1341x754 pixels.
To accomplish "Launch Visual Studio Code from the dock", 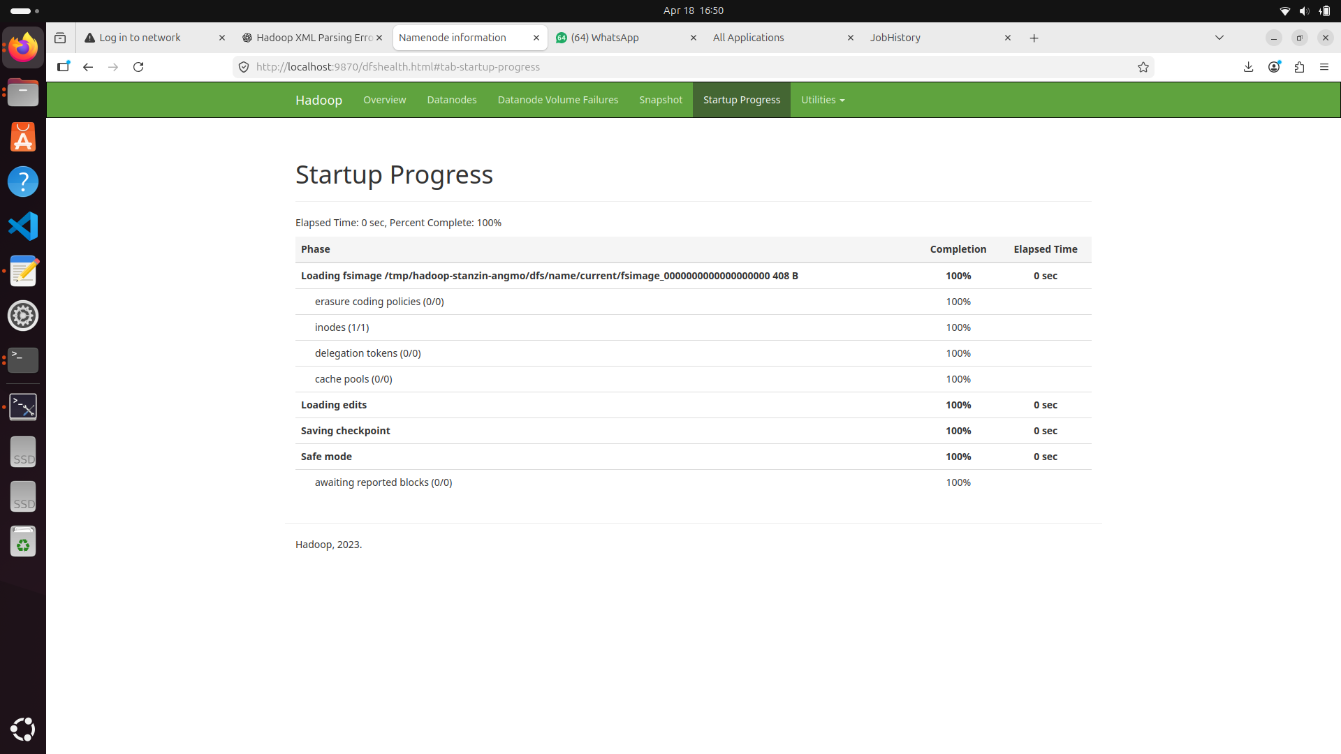I will pos(23,226).
